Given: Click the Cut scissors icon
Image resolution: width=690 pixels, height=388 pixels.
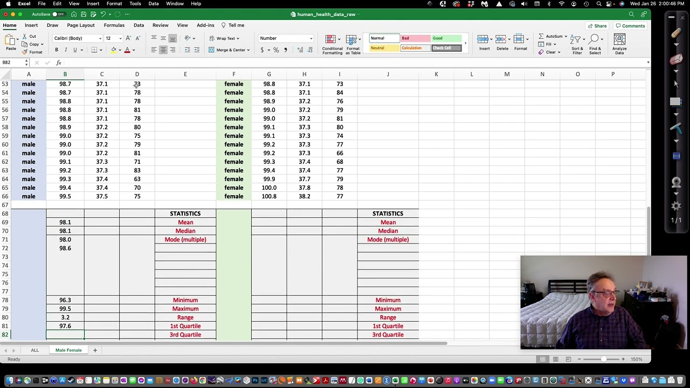Looking at the screenshot, I should click(x=25, y=36).
